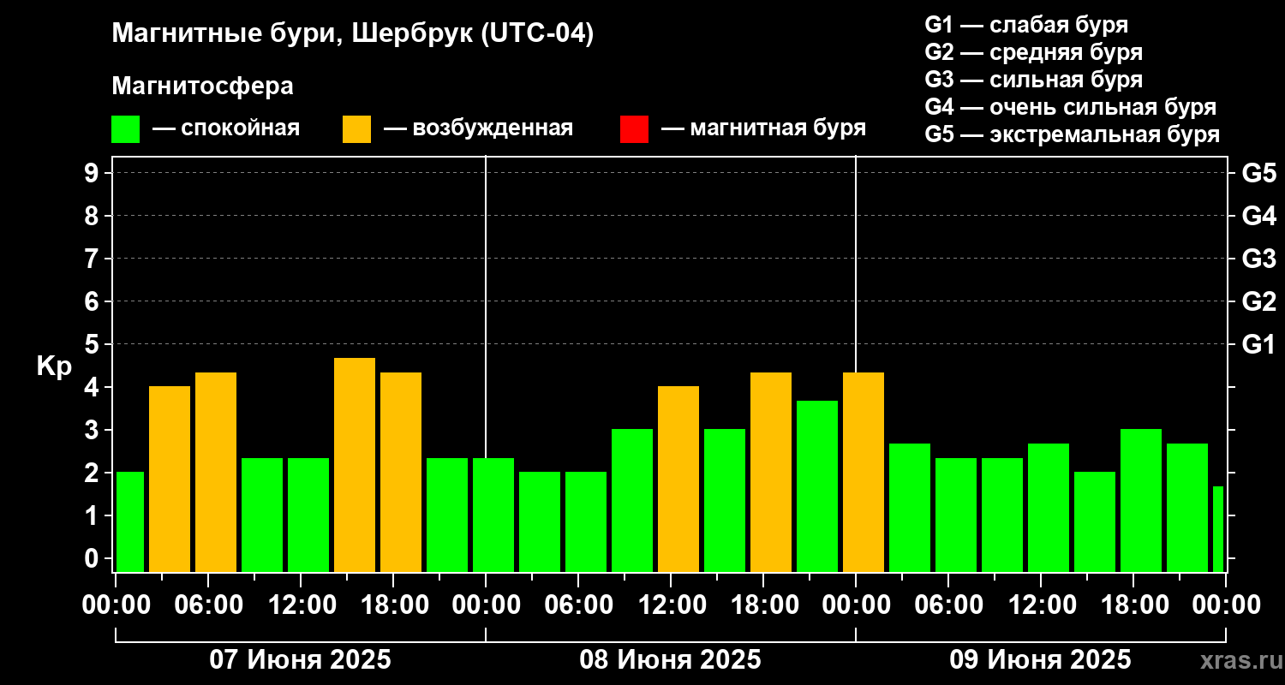Click the 'G3' right-axis label
The height and width of the screenshot is (685, 1285).
point(1258,259)
